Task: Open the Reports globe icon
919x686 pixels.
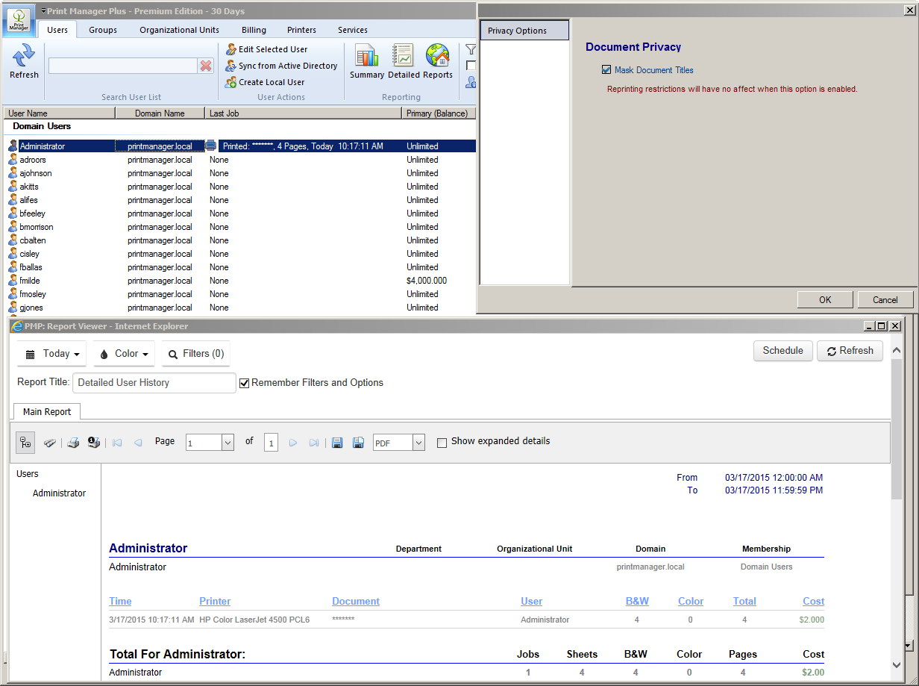Action: click(x=438, y=61)
